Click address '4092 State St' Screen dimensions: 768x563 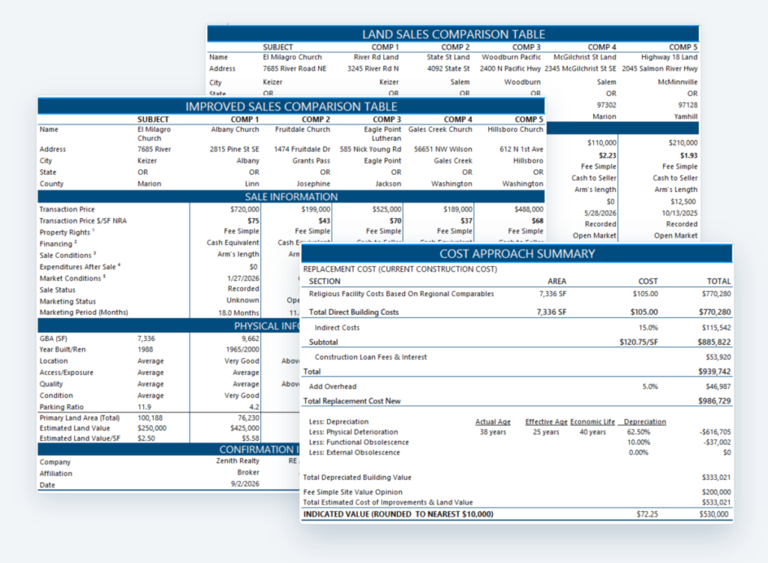(x=448, y=68)
